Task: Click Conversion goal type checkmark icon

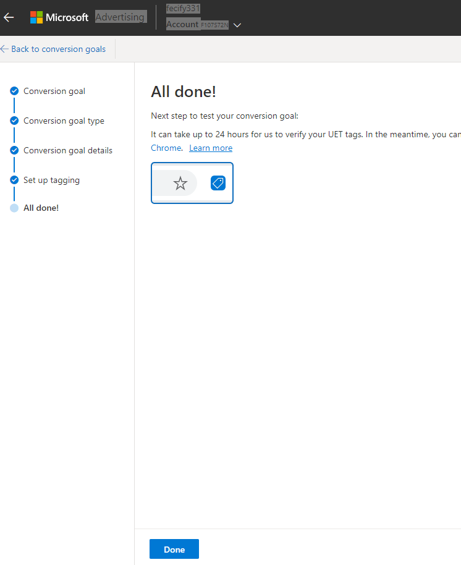Action: tap(14, 121)
